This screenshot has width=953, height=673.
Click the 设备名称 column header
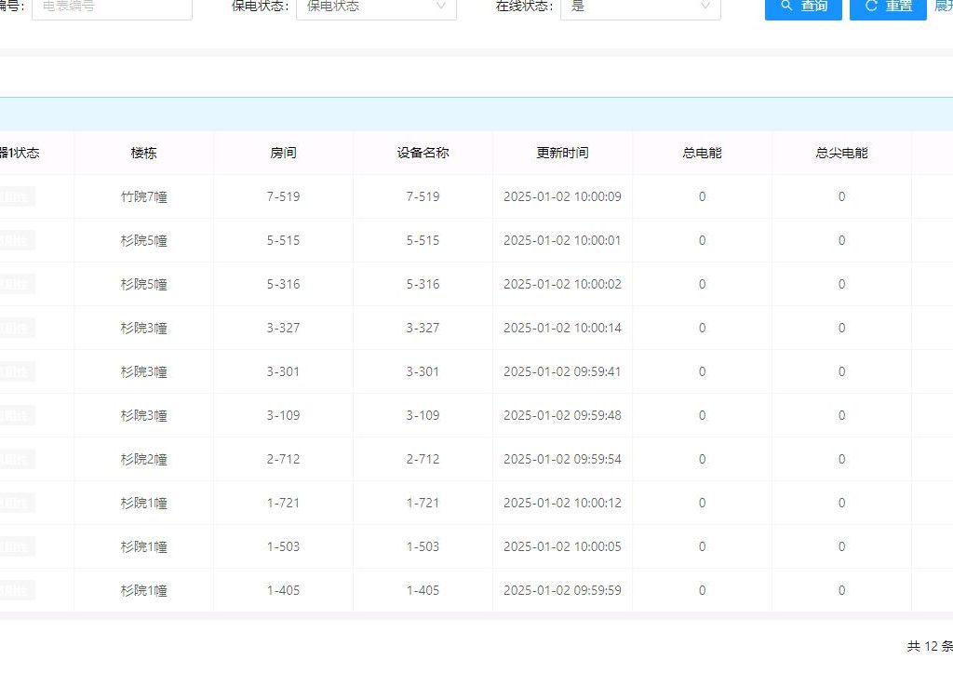tap(423, 154)
